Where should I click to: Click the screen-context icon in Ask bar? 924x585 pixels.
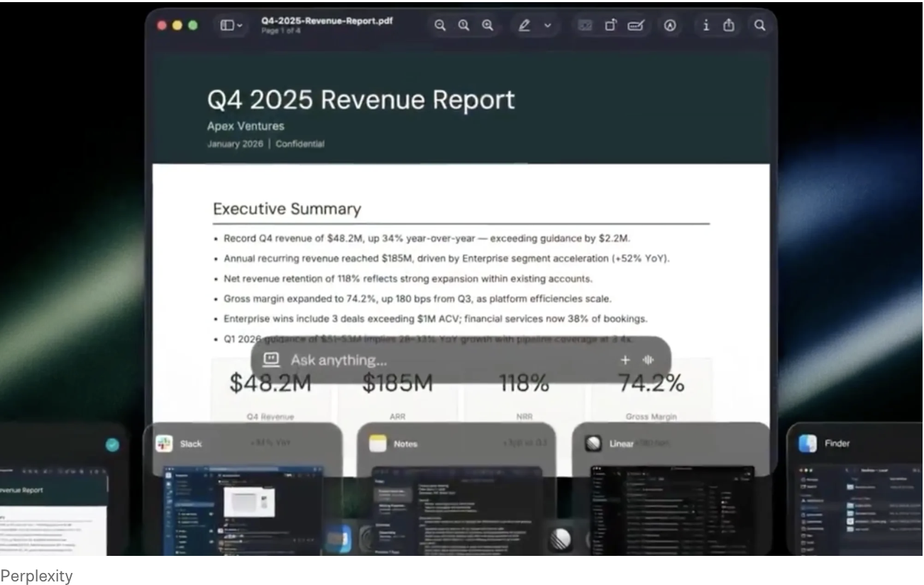pos(271,359)
